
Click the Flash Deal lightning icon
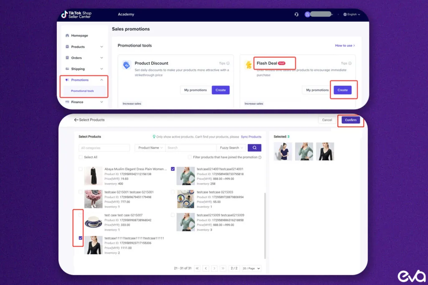248,65
